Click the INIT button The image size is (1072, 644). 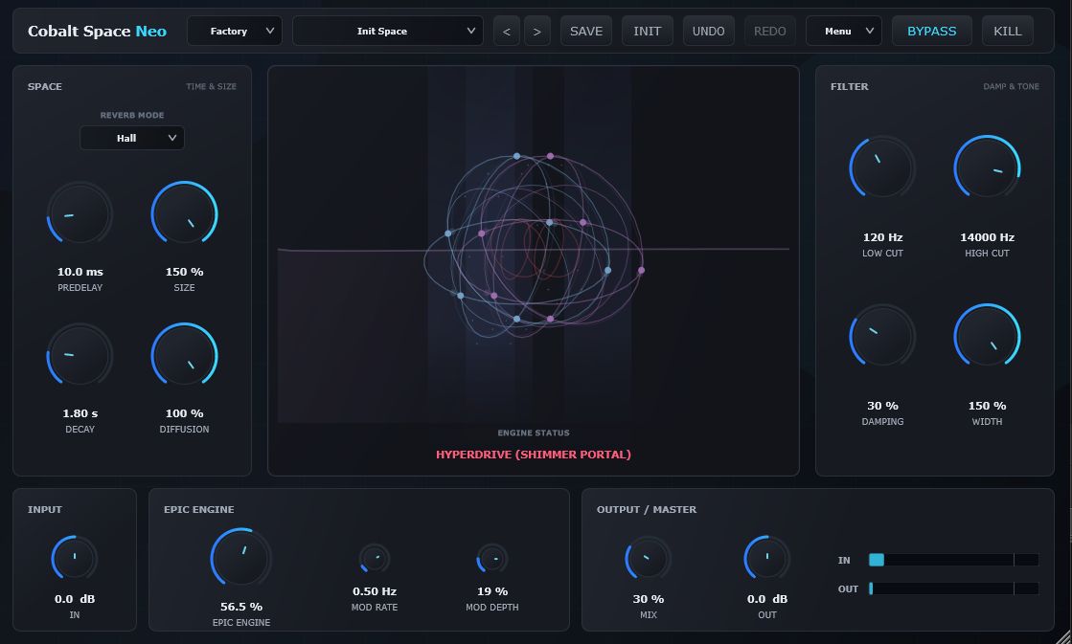[x=648, y=31]
